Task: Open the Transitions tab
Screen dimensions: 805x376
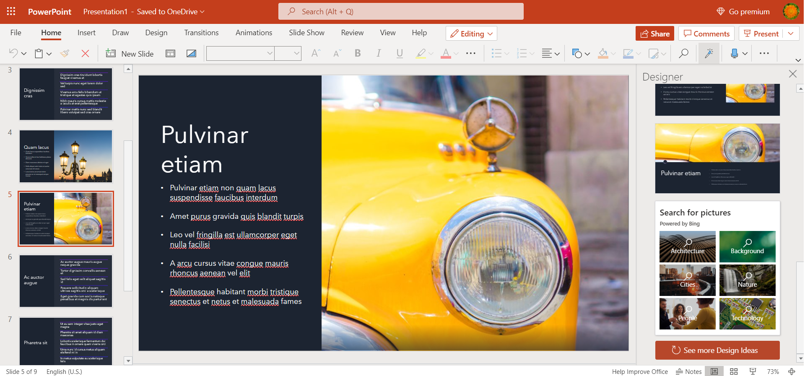Action: pos(201,33)
